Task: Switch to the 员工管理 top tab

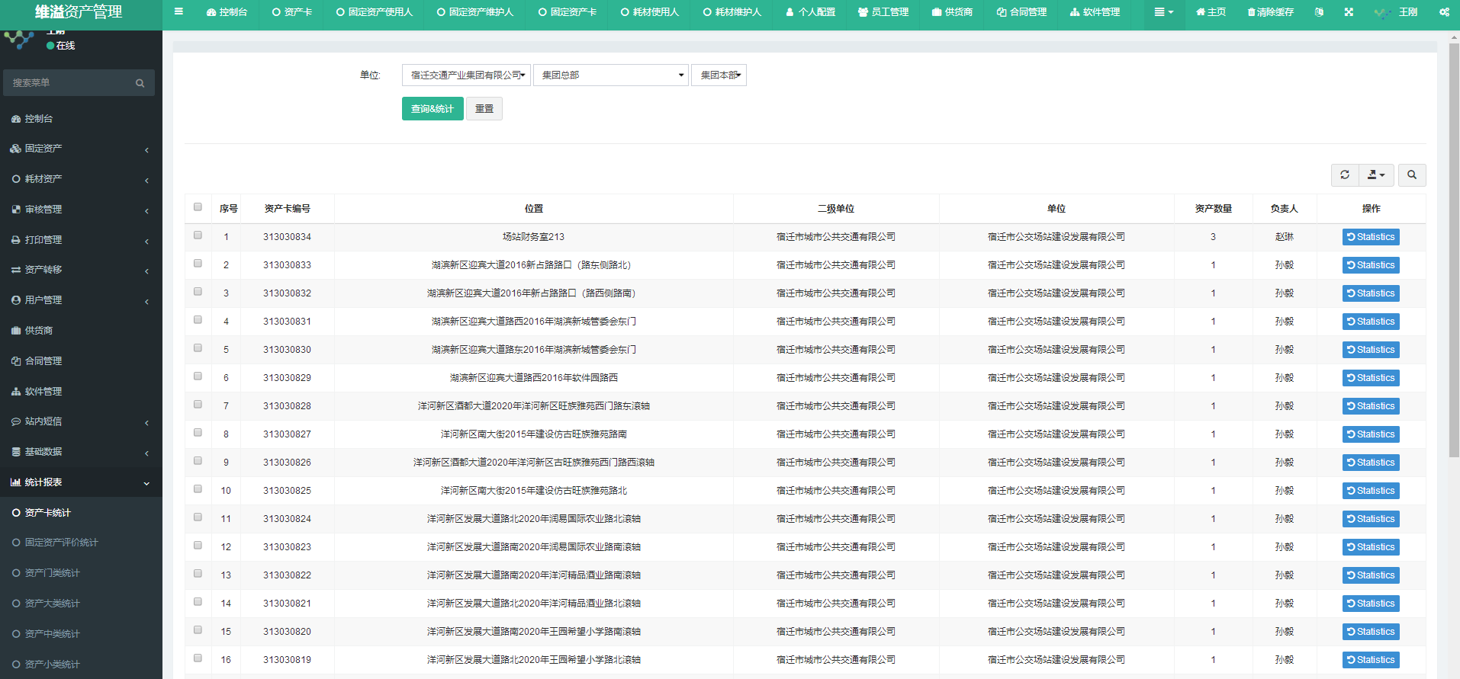Action: coord(883,12)
